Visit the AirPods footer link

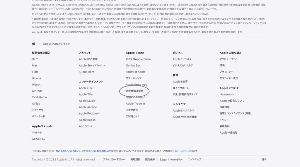37,91
